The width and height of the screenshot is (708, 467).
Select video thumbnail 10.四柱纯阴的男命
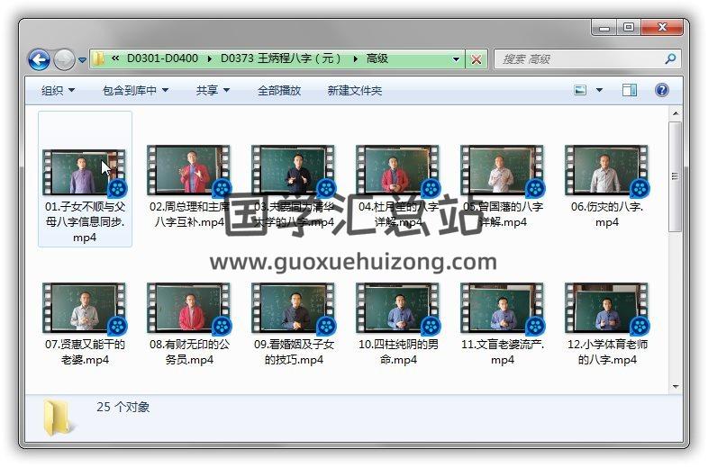(x=398, y=308)
